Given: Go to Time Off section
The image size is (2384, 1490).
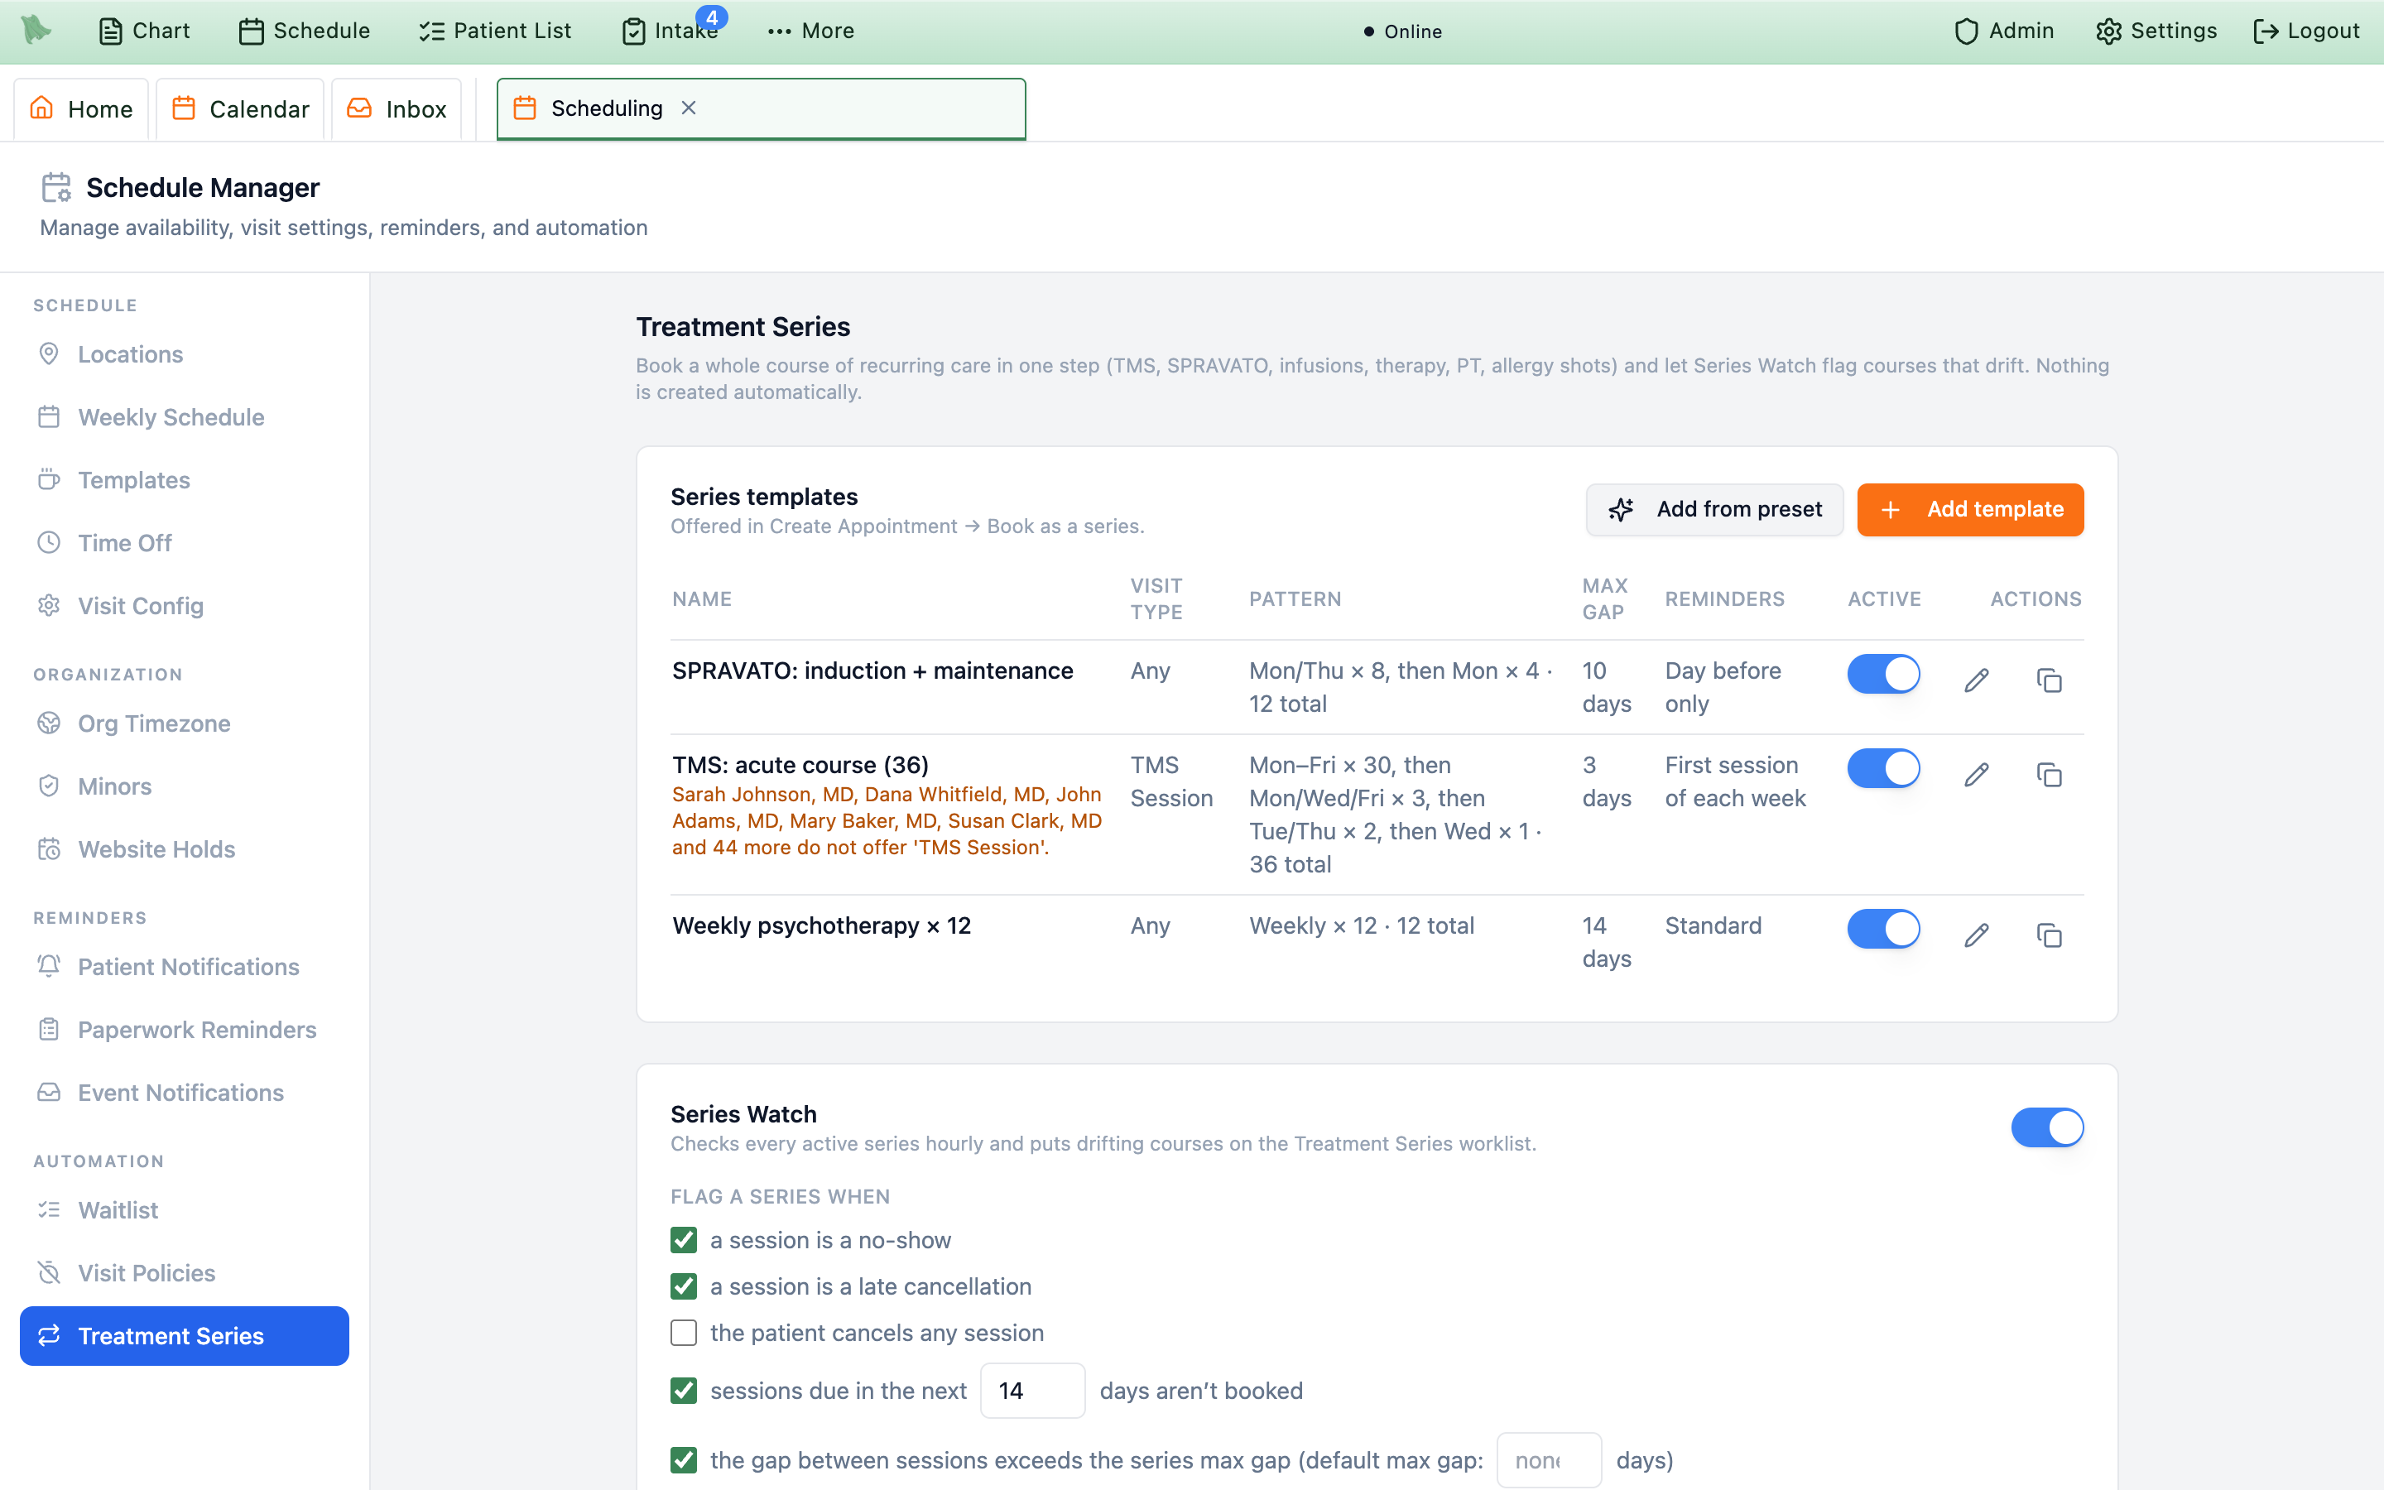Looking at the screenshot, I should tap(185, 543).
